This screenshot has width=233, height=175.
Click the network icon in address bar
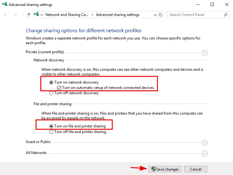coord(37,15)
